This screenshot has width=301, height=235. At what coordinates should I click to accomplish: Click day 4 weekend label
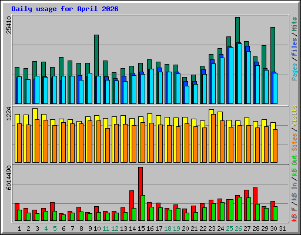(x=46, y=229)
